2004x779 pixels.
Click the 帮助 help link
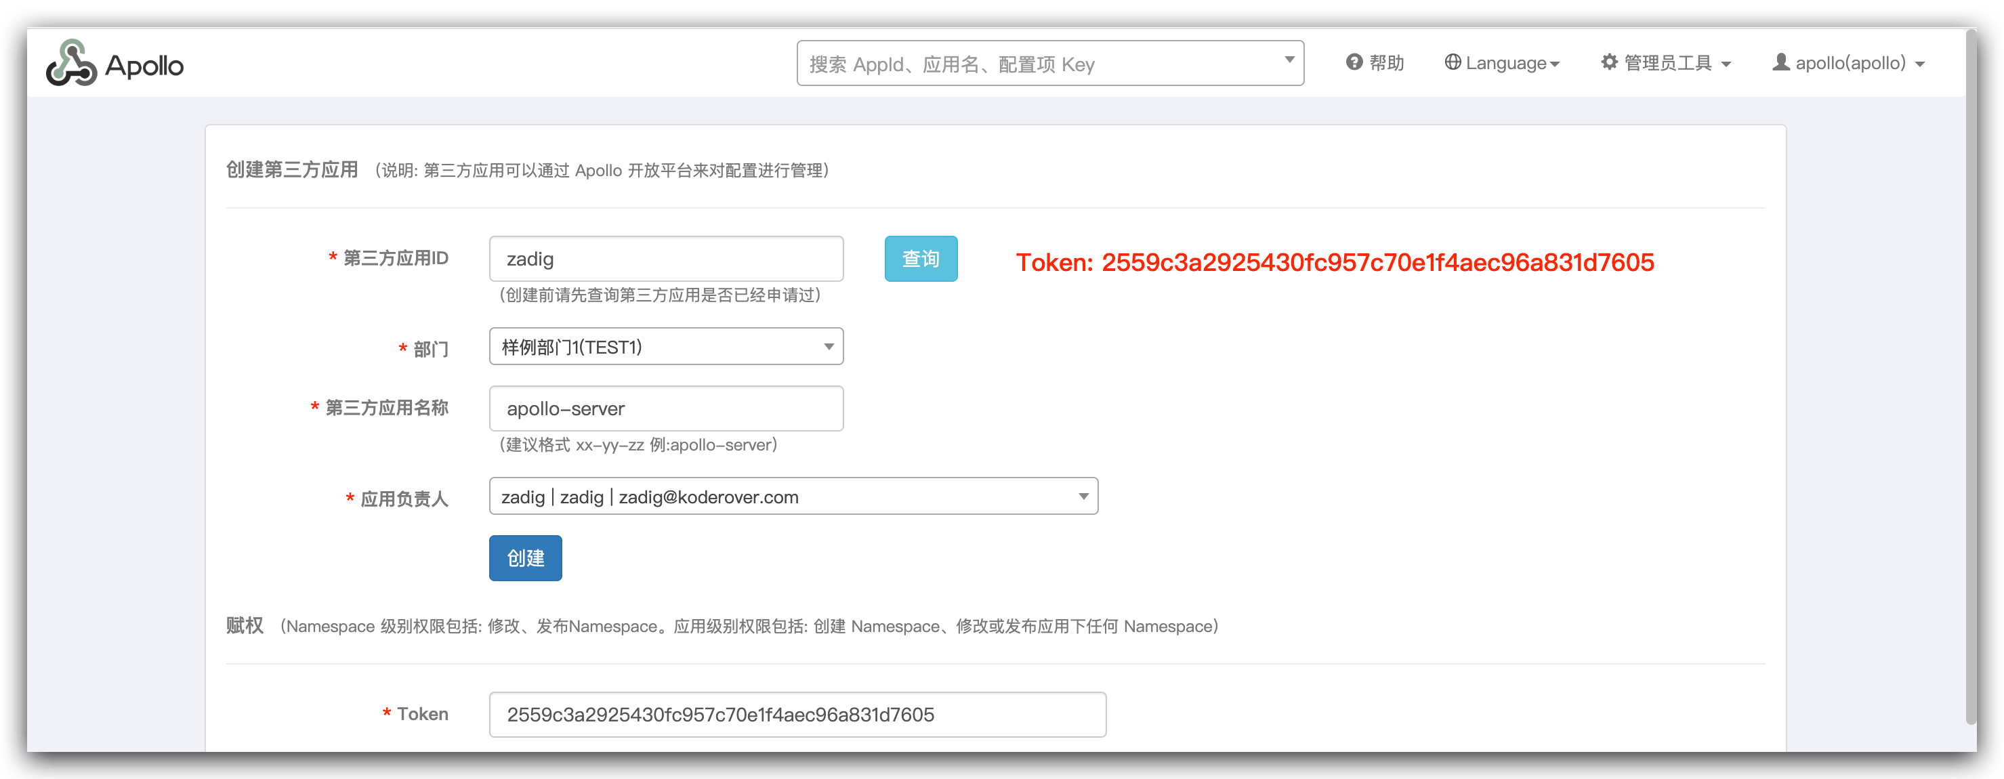1385,63
